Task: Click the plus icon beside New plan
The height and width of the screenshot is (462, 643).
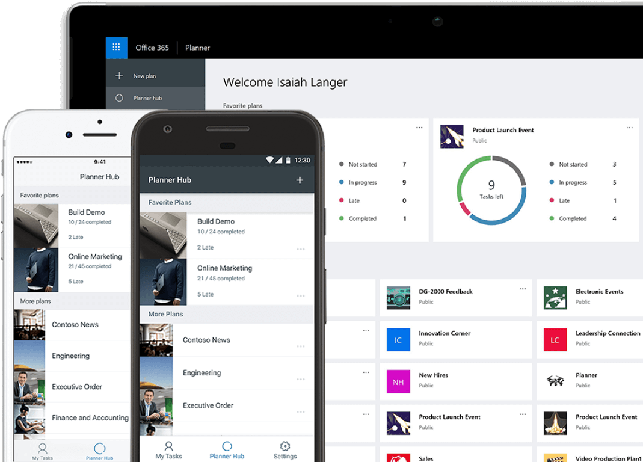Action: point(119,76)
